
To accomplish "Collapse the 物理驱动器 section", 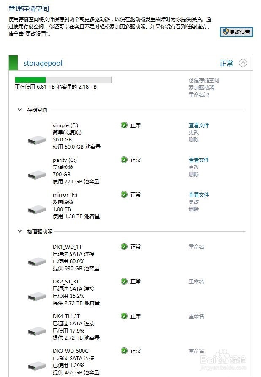I will 20,231.
